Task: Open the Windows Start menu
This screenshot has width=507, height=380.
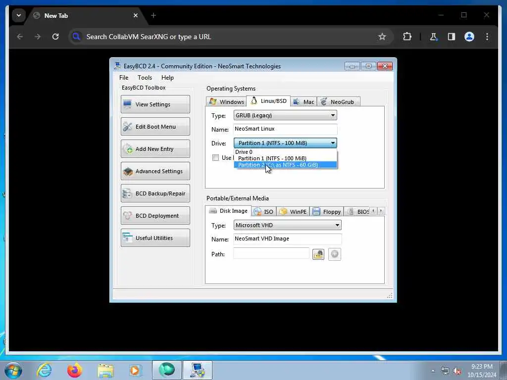Action: pyautogui.click(x=13, y=370)
